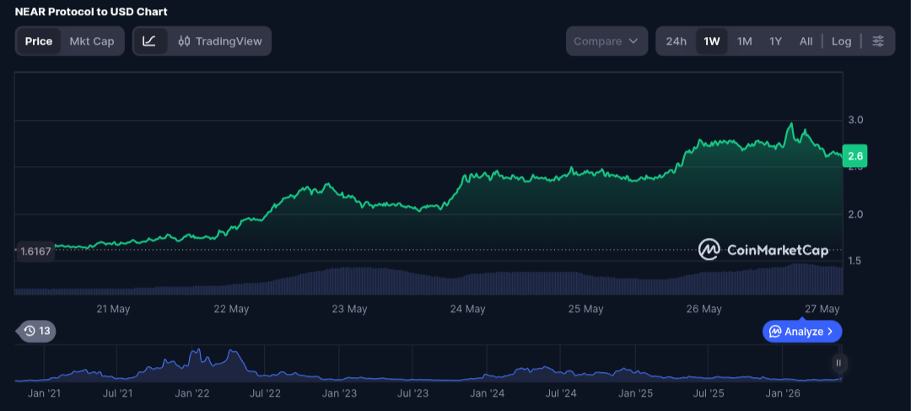This screenshot has height=411, width=911.
Task: Switch to TradingView candlestick chart
Action: coord(219,41)
